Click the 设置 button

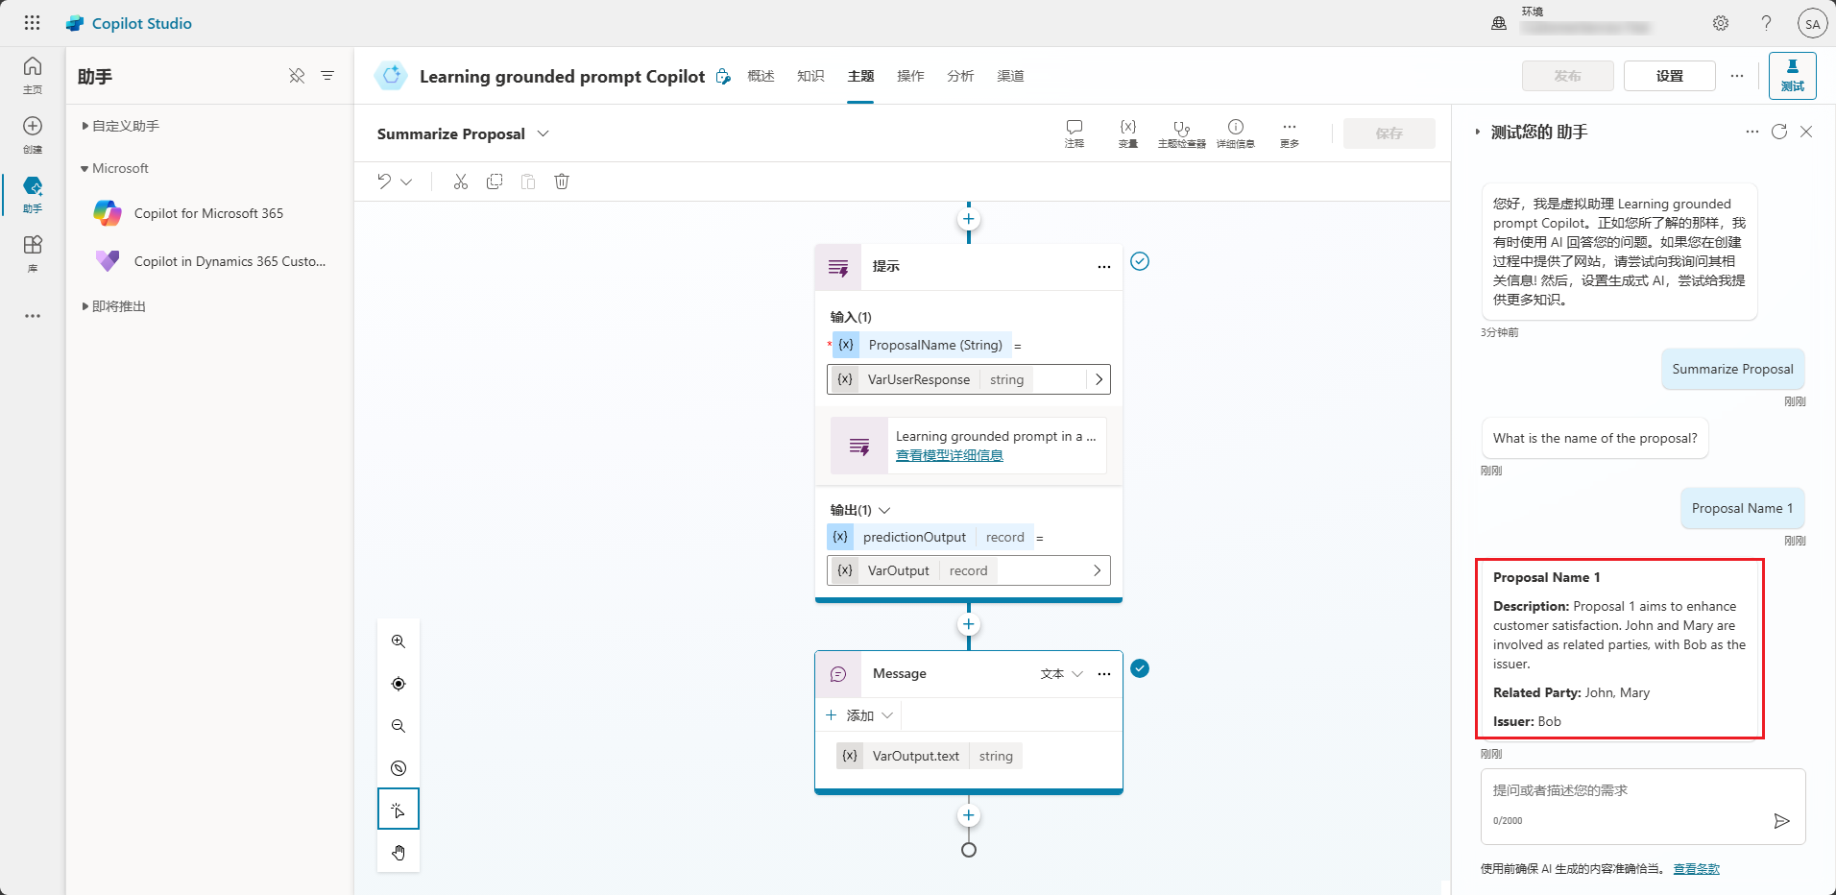pyautogui.click(x=1669, y=76)
